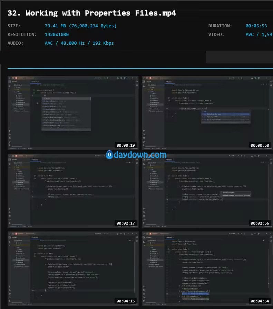Click the 1920x1080 resolution value

point(57,35)
